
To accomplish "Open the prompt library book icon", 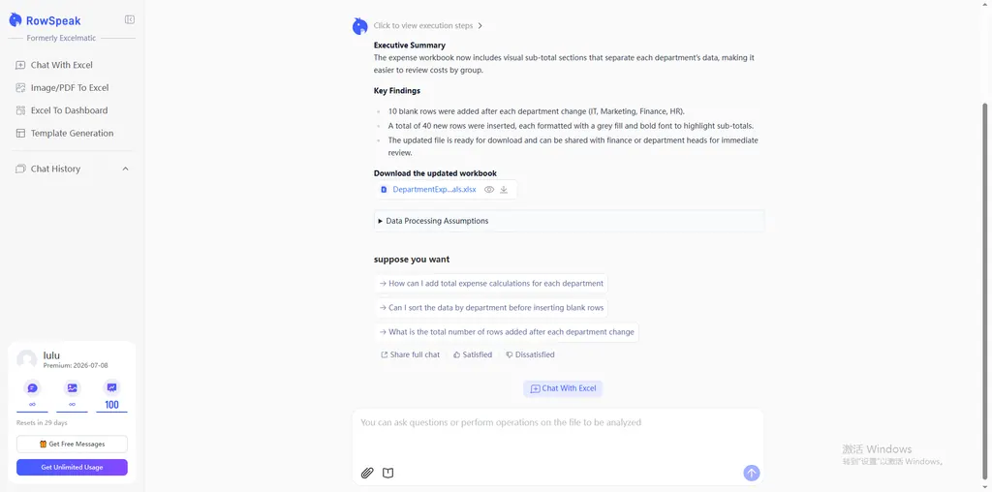I will [x=388, y=474].
